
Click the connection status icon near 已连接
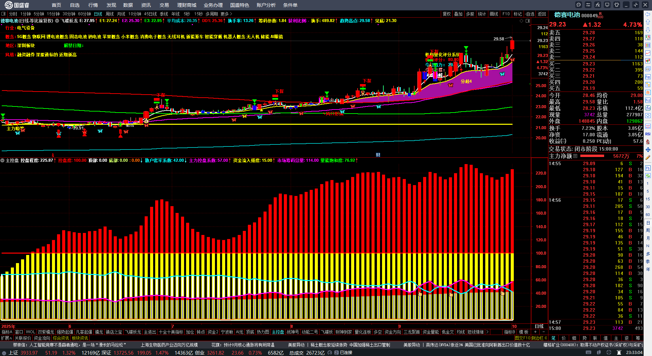[x=337, y=353]
